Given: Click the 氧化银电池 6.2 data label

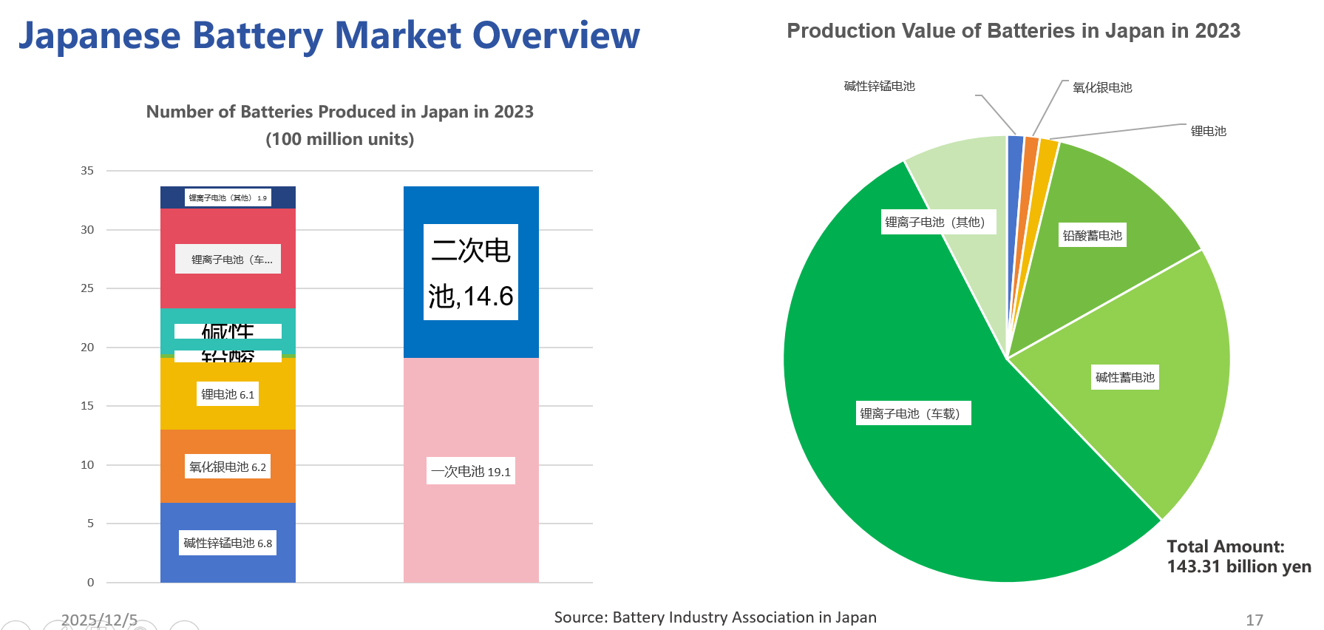Looking at the screenshot, I should [228, 467].
